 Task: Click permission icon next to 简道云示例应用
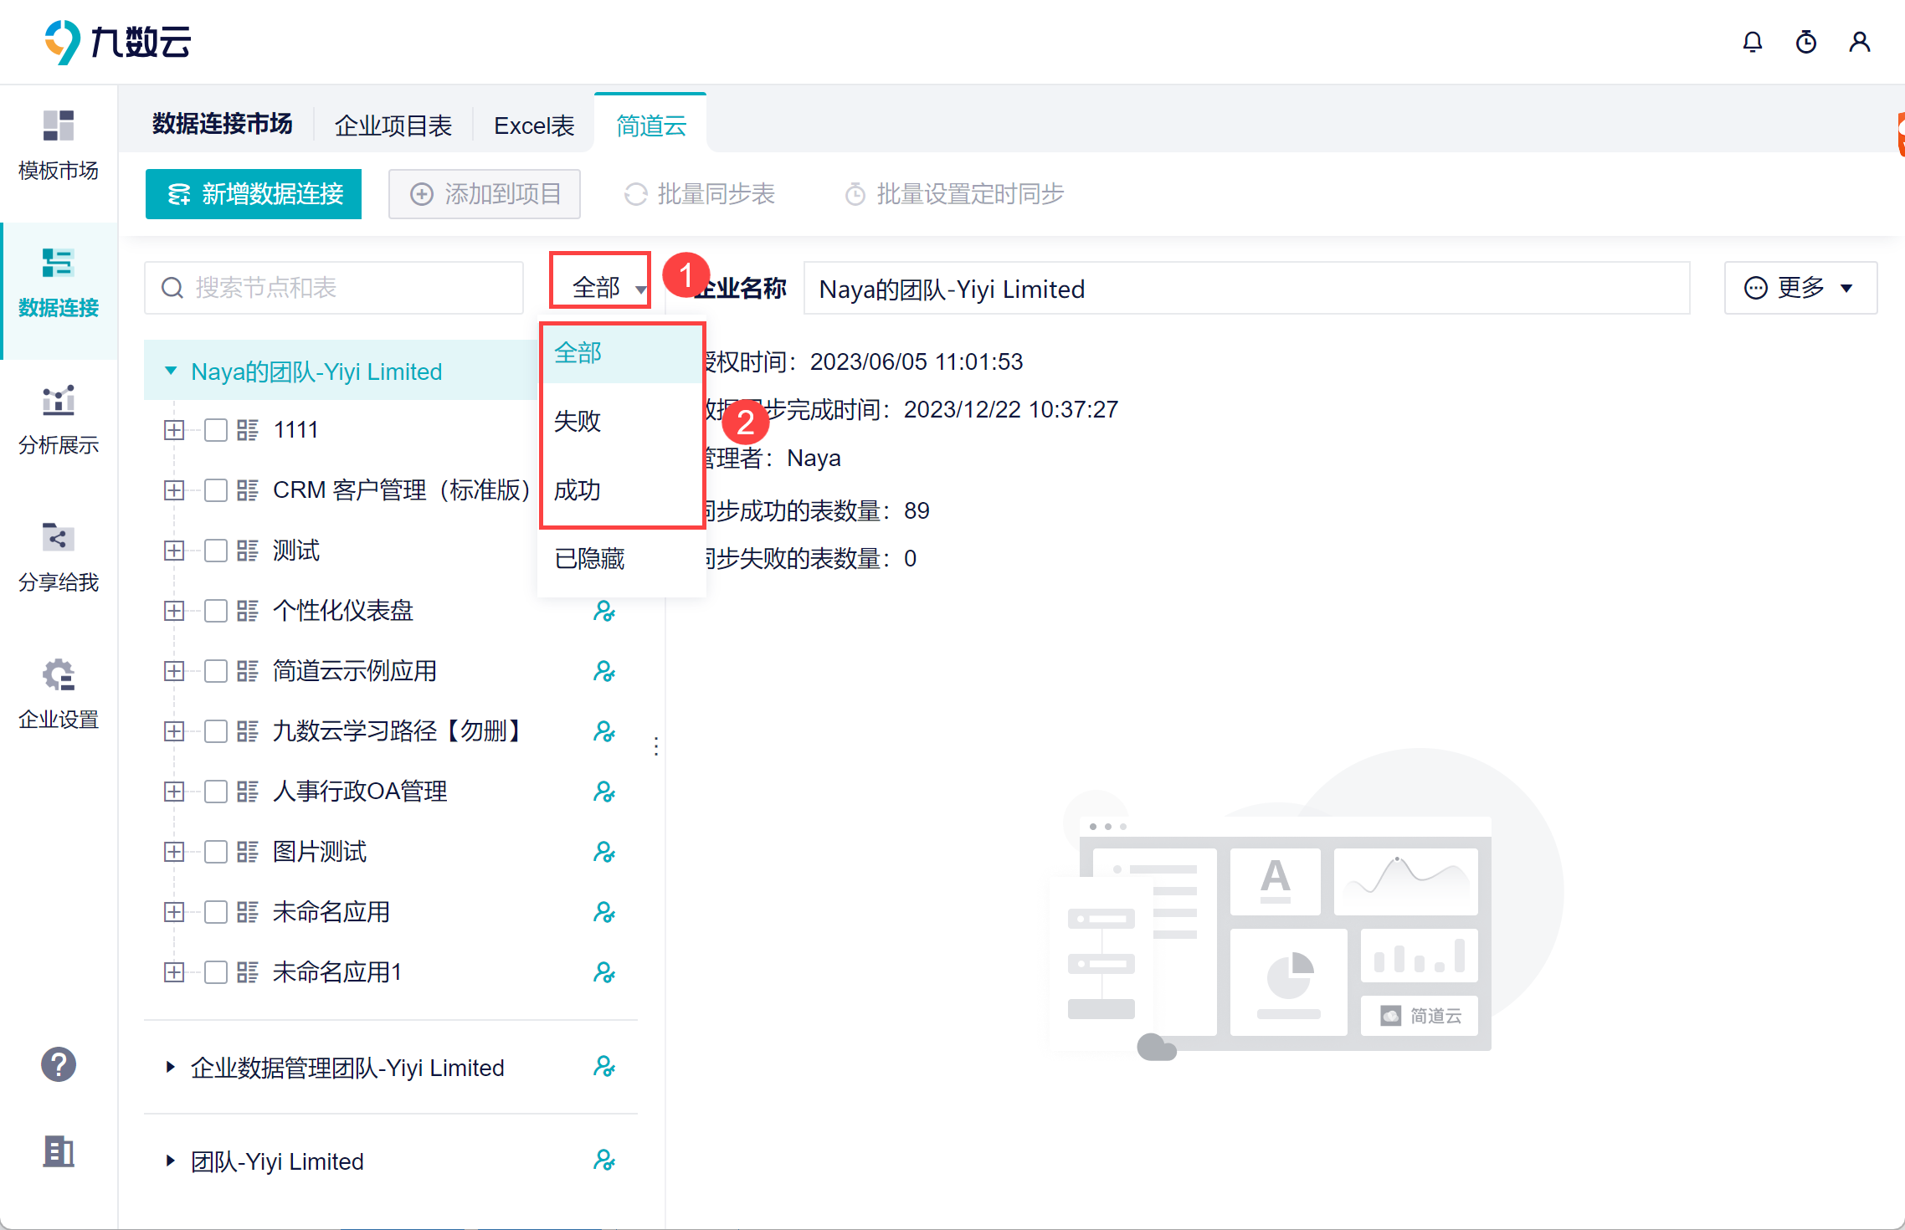[603, 671]
